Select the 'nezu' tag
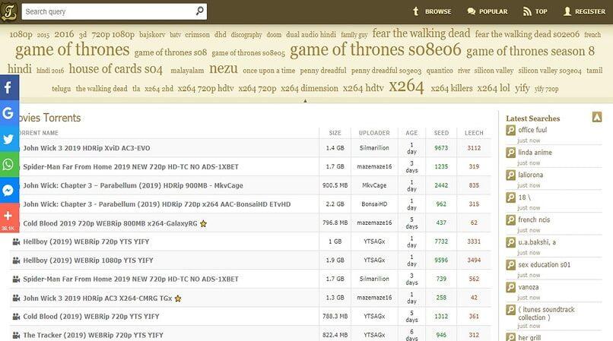Viewport: 613px width, 341px height. [224, 69]
